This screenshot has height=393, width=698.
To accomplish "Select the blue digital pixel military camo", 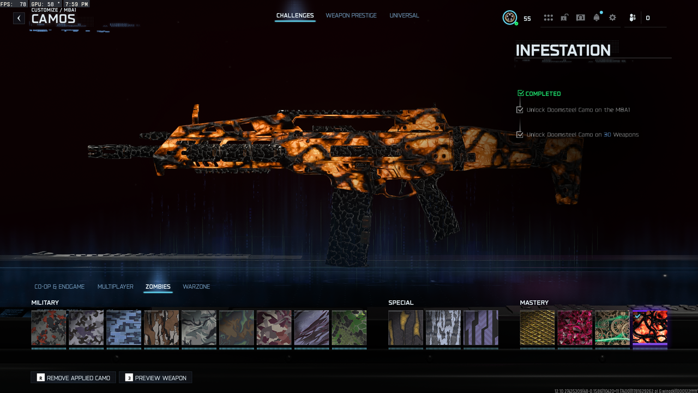I will [124, 328].
